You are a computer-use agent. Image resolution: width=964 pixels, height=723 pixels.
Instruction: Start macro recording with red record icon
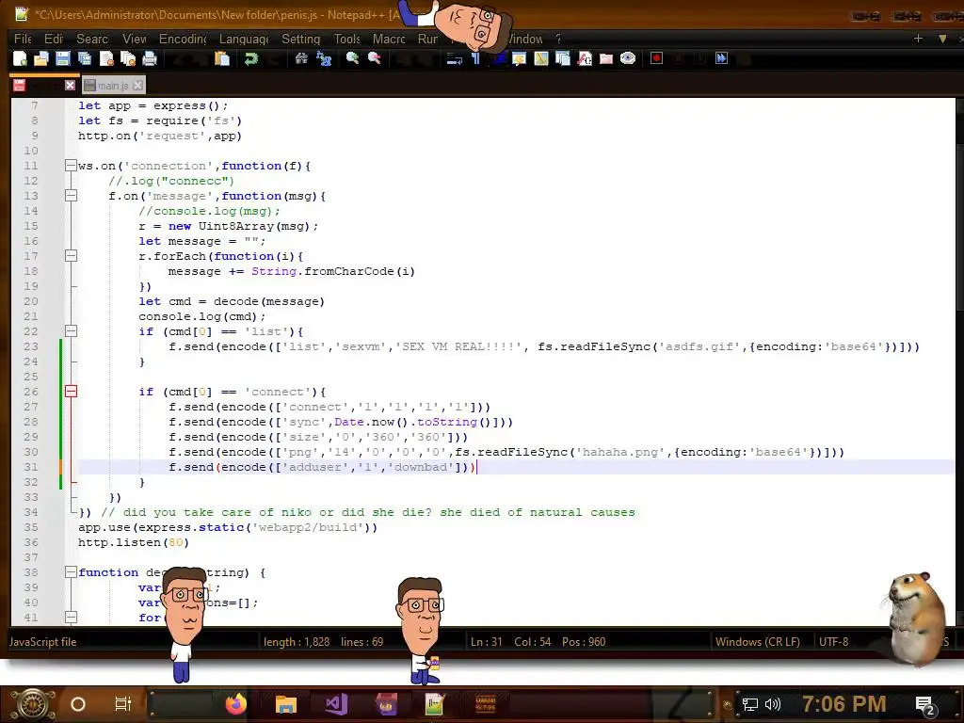coord(656,58)
